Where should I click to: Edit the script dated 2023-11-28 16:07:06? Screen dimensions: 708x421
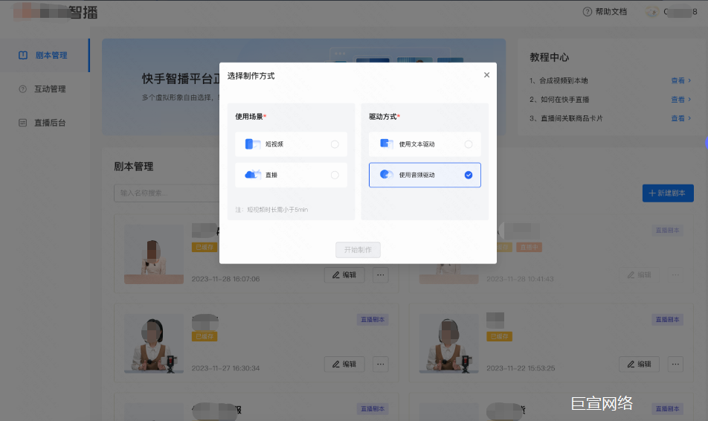tap(344, 274)
